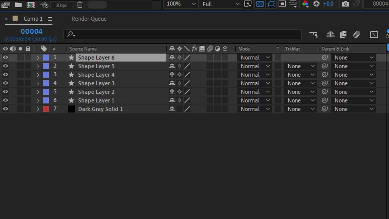This screenshot has height=219, width=389.
Task: Toggle shy switch on Shape Layer 6
Action: coord(172,58)
